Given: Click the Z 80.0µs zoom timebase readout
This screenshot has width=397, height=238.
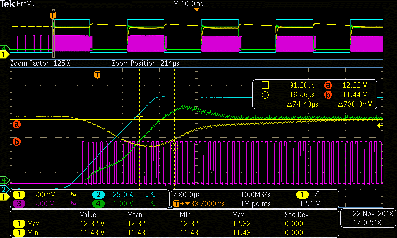Looking at the screenshot, I should (x=187, y=195).
